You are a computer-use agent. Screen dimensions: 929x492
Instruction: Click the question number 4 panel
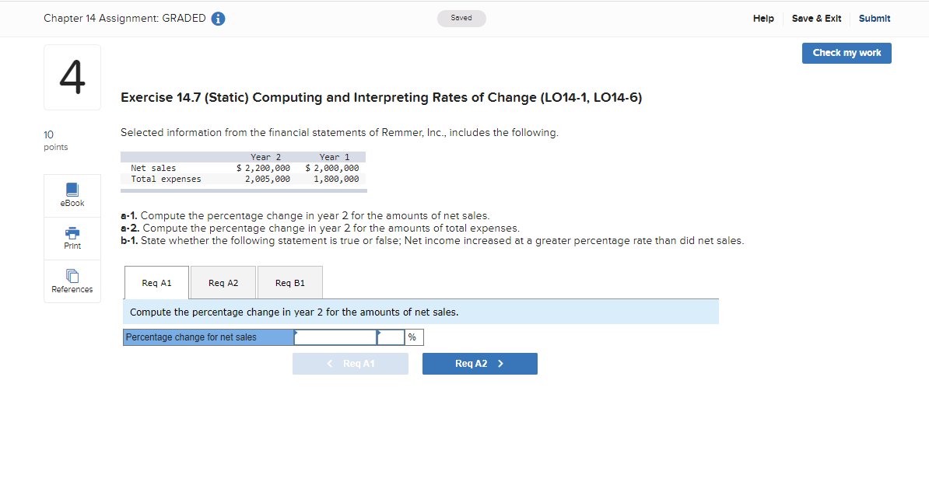tap(72, 77)
